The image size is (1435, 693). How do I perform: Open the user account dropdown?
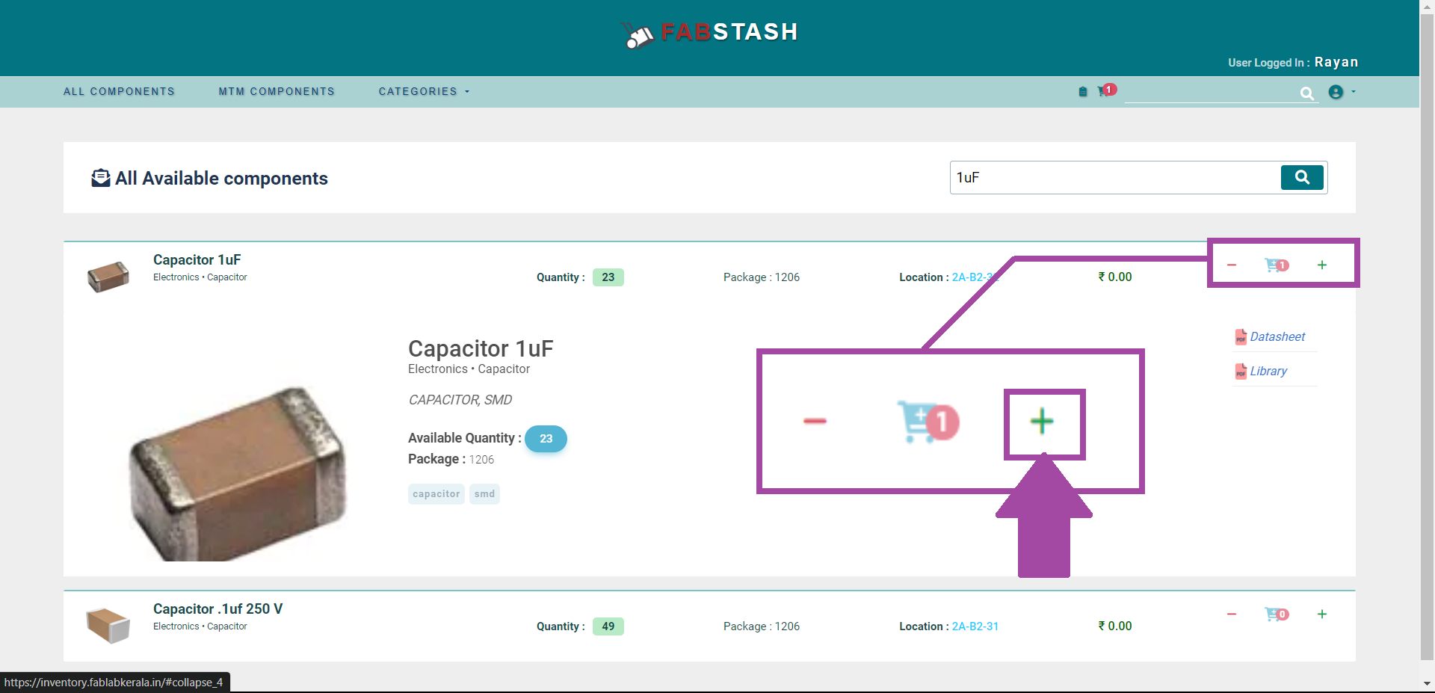coord(1341,92)
